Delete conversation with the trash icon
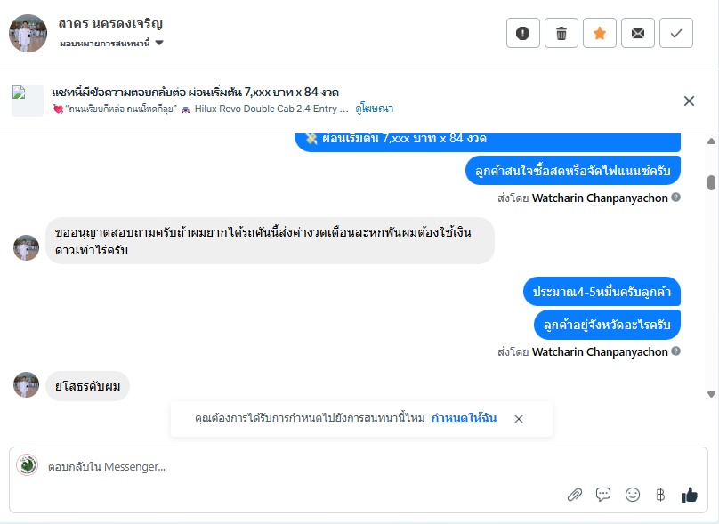This screenshot has height=524, width=719. 561,33
